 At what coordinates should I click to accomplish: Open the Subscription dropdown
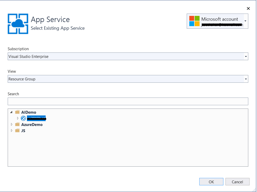pyautogui.click(x=246, y=56)
